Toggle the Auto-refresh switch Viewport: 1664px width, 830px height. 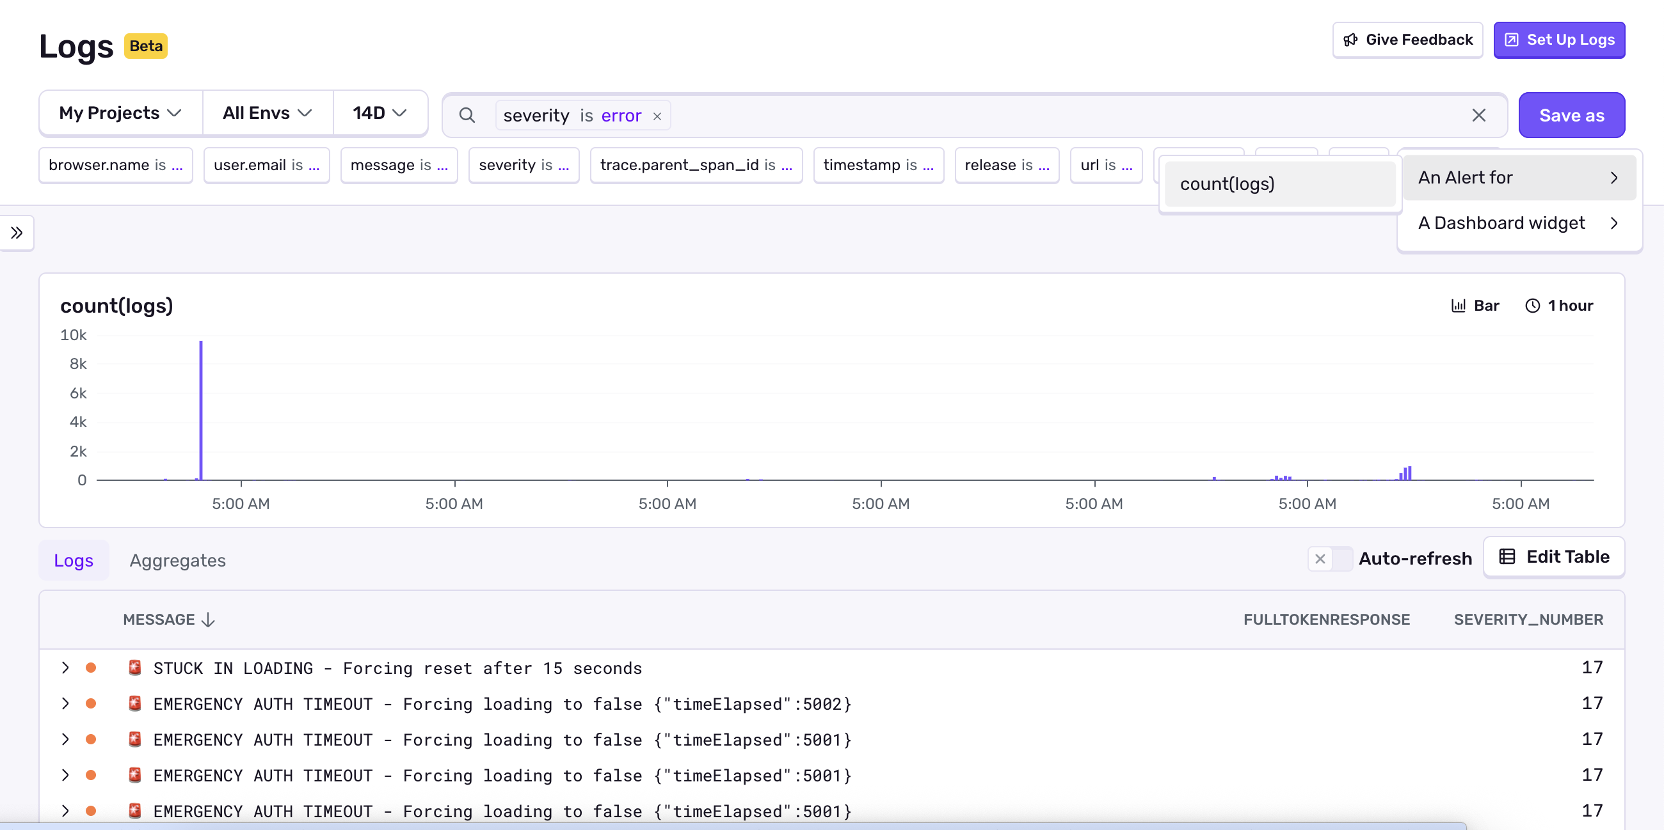pos(1330,559)
